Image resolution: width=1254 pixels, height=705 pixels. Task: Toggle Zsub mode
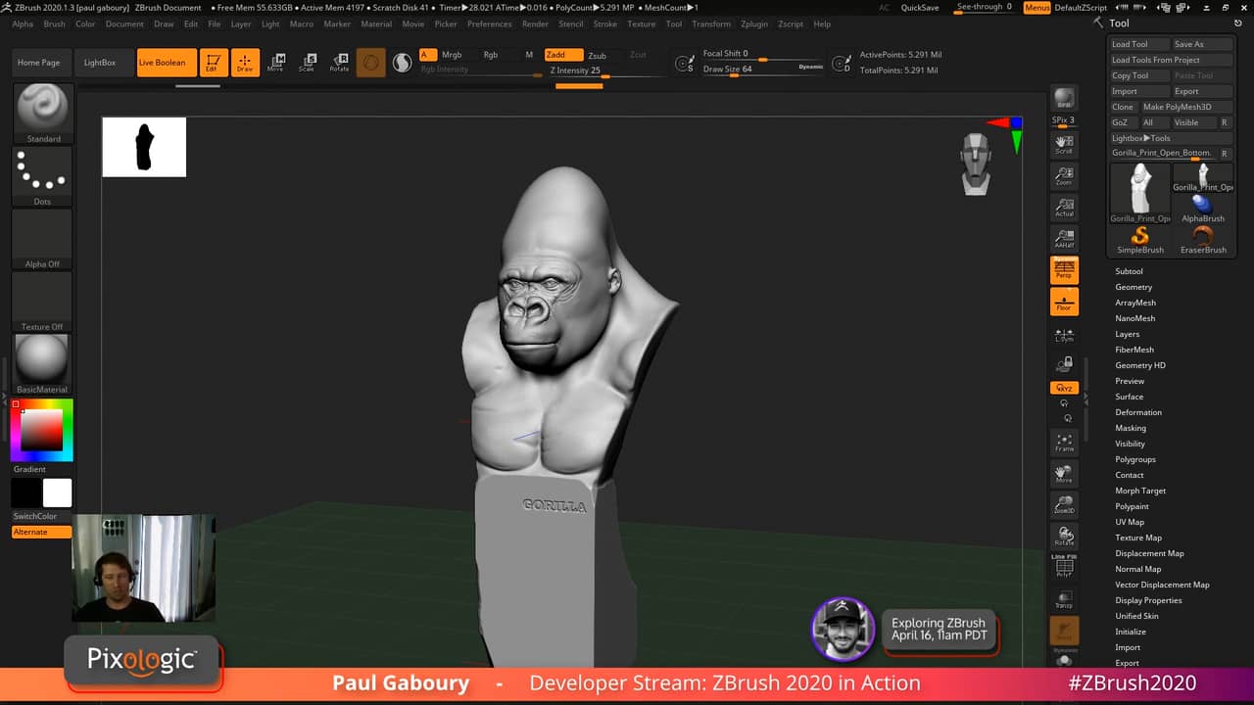pos(597,55)
